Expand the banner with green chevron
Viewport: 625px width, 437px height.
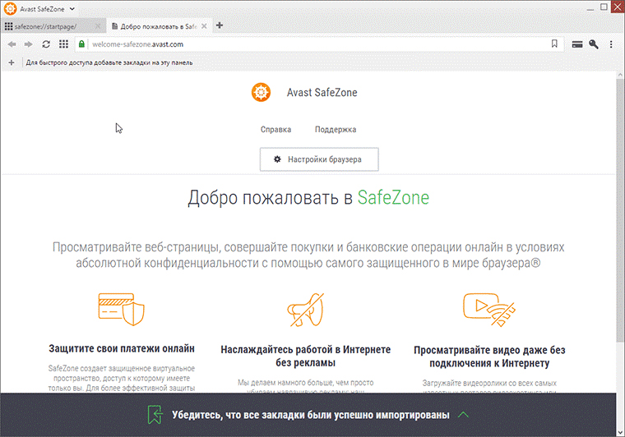[463, 415]
